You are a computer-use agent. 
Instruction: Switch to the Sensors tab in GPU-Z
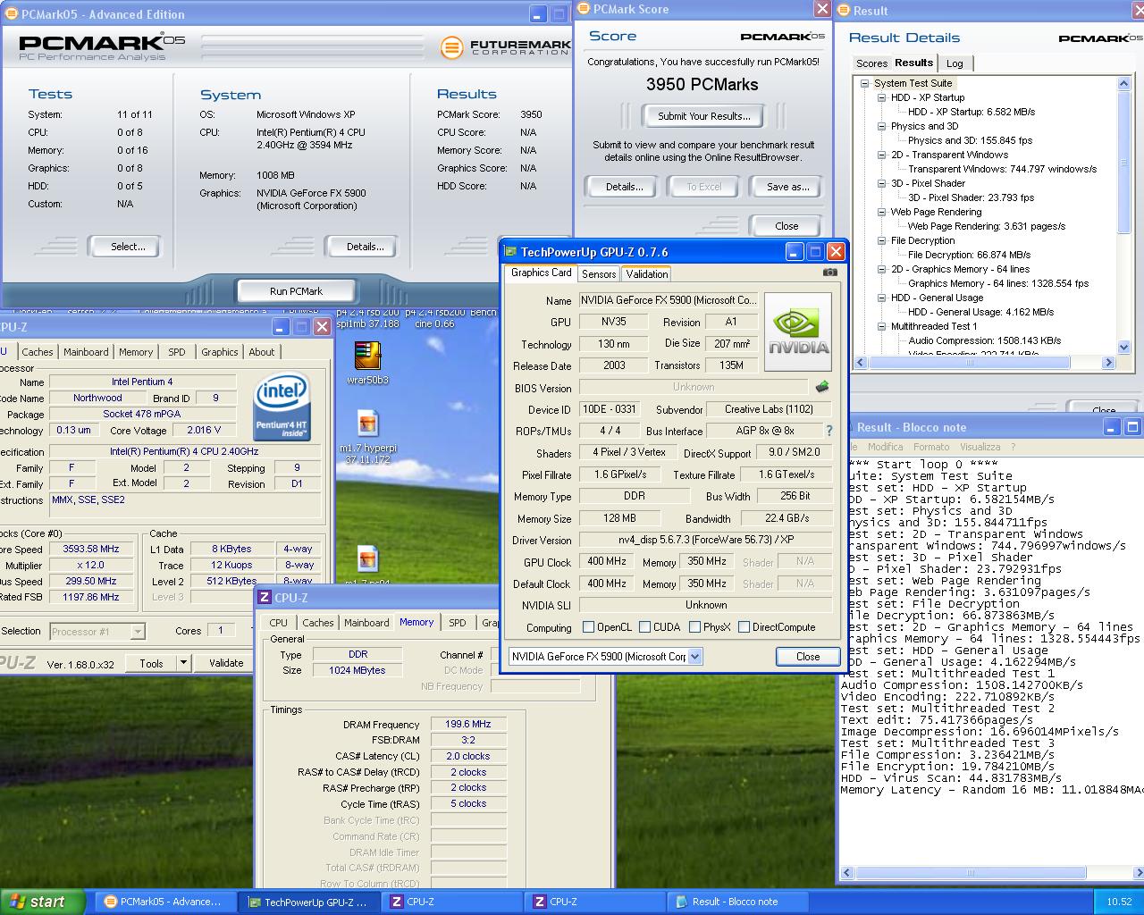tap(599, 274)
